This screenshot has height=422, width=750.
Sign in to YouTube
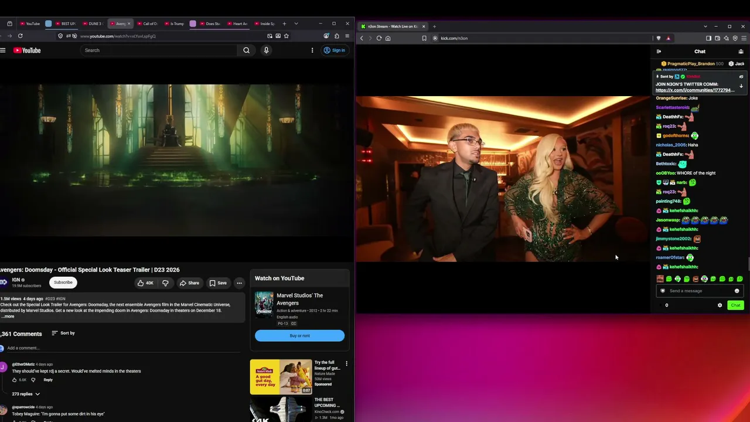point(334,50)
